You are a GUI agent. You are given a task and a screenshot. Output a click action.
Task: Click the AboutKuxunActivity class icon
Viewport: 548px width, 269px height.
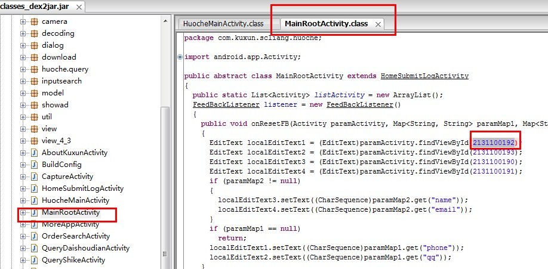(x=34, y=153)
